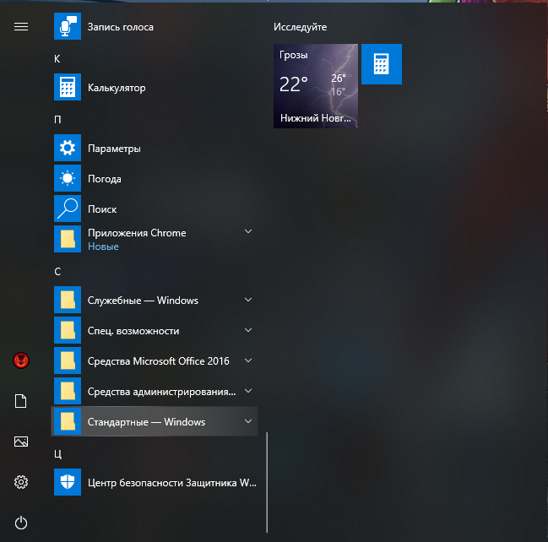Open the Windows Defender shield icon
Viewport: 548px width, 542px height.
tap(68, 482)
